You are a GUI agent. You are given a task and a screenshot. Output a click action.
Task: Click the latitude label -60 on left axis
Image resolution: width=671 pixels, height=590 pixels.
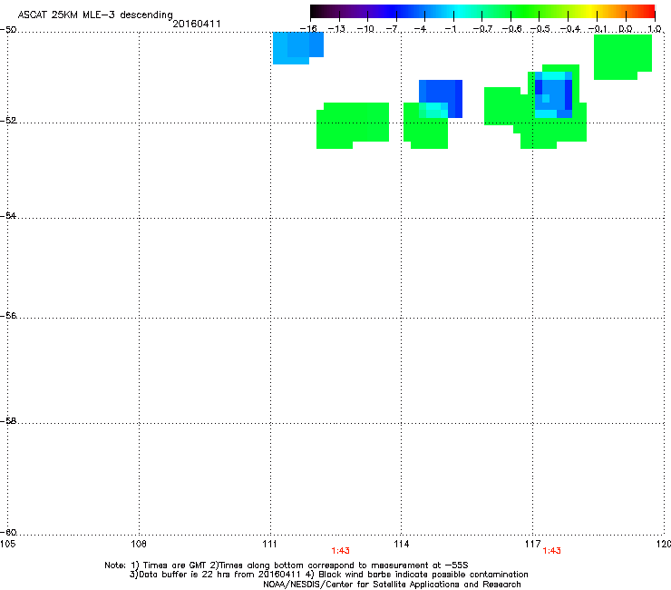tap(8, 532)
